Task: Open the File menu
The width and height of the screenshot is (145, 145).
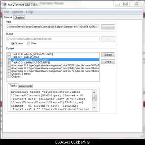Action: 6,12
